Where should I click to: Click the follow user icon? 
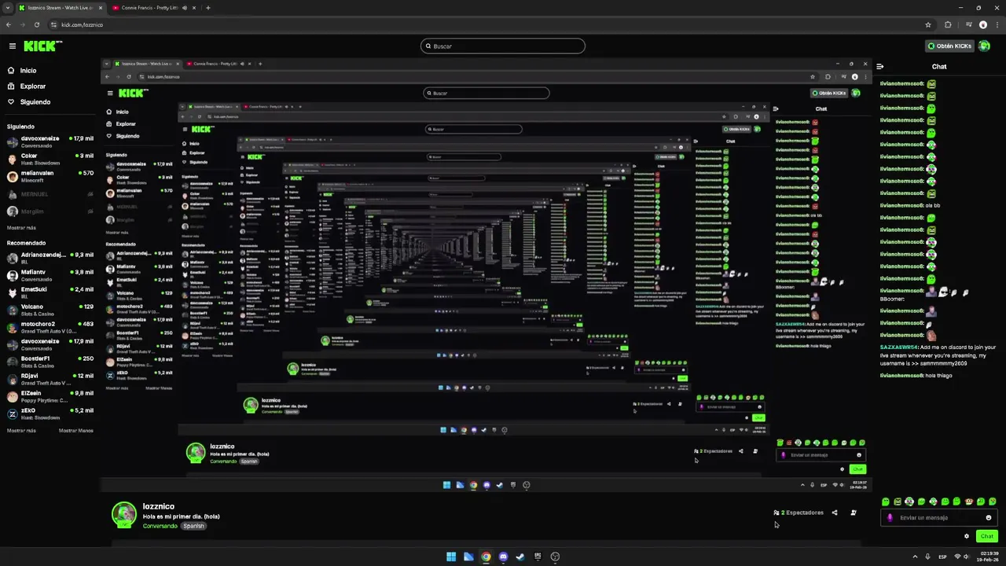[854, 513]
